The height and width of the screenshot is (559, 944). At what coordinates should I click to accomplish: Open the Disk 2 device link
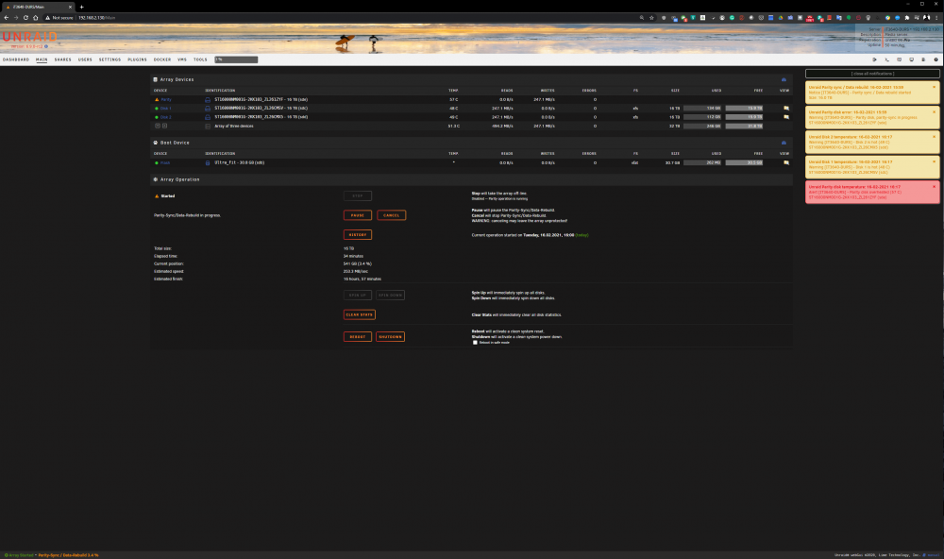click(x=165, y=117)
